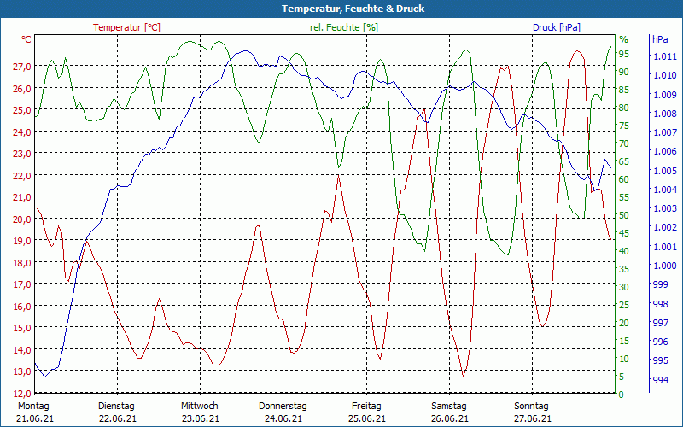Click the '85' humidity axis value
This screenshot has width=683, height=427.
click(x=624, y=90)
